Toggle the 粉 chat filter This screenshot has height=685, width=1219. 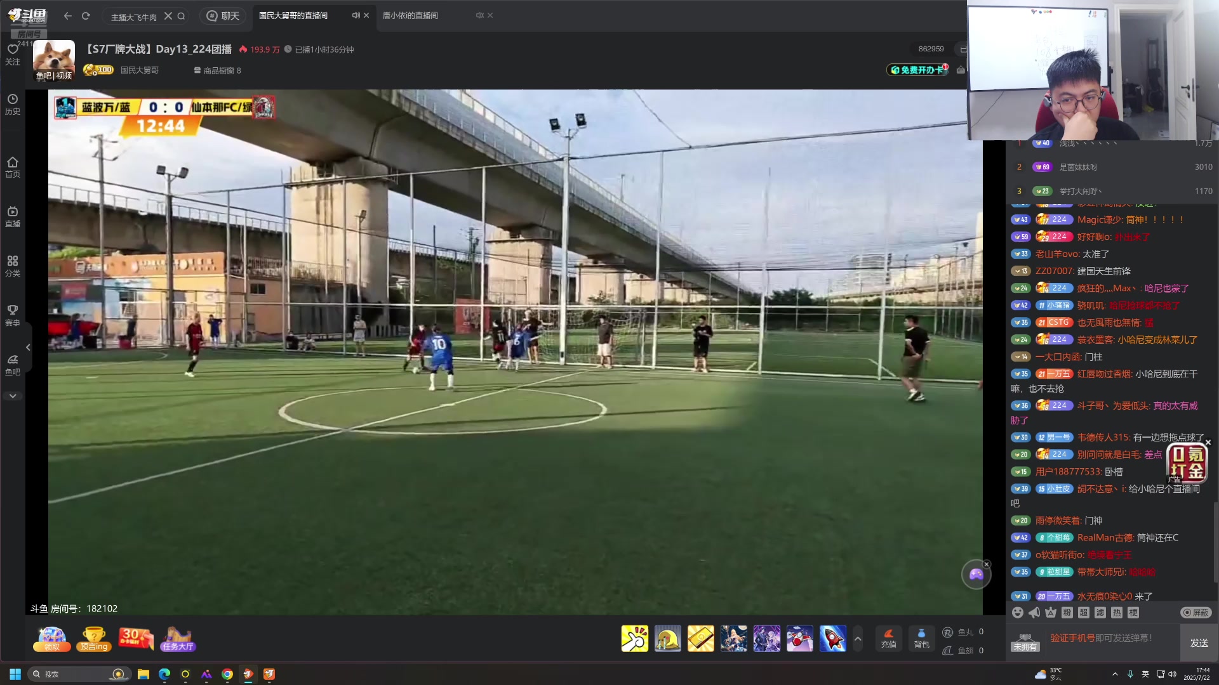coord(1067,613)
